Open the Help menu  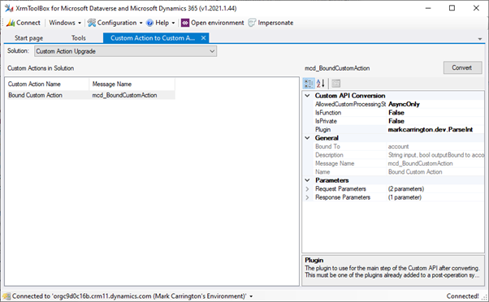coord(161,23)
